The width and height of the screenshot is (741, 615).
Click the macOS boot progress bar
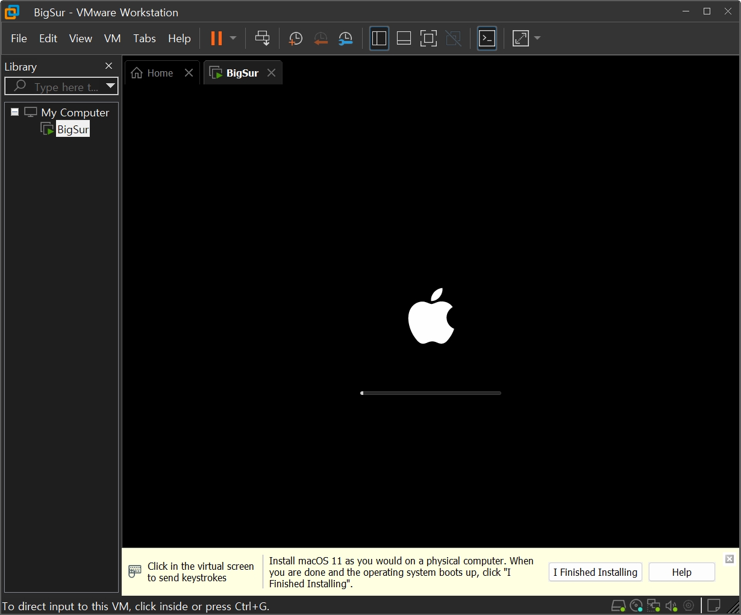point(431,393)
